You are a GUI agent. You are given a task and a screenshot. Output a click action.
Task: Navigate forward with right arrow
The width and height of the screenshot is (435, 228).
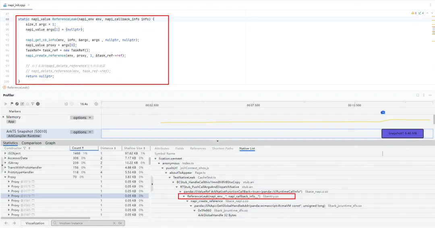pyautogui.click(x=14, y=223)
